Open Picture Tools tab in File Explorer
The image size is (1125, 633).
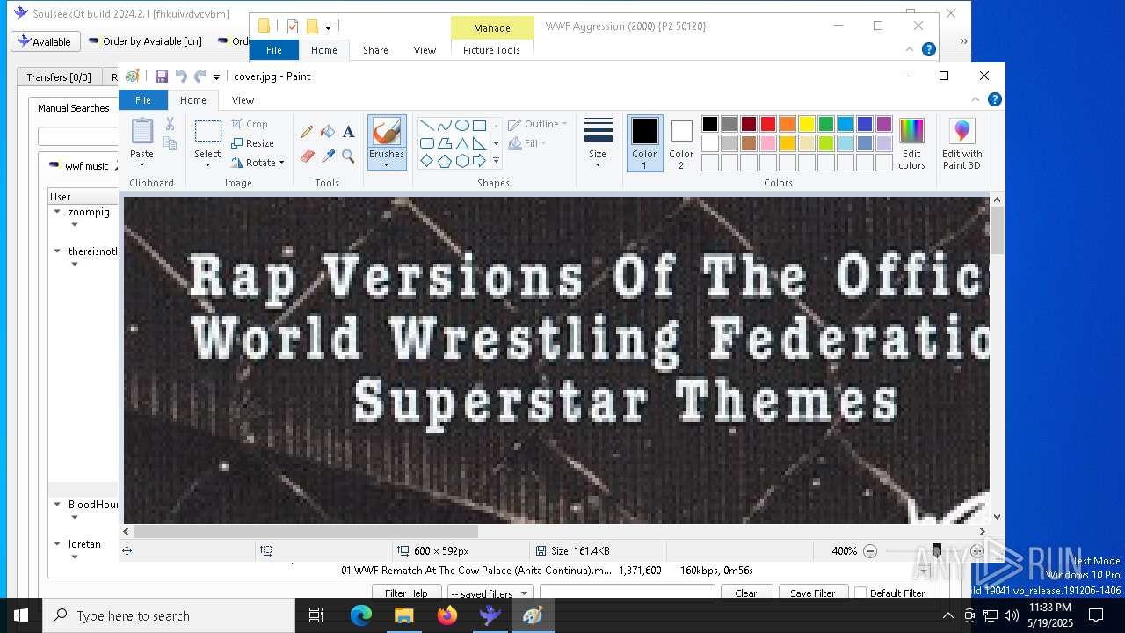(x=491, y=50)
